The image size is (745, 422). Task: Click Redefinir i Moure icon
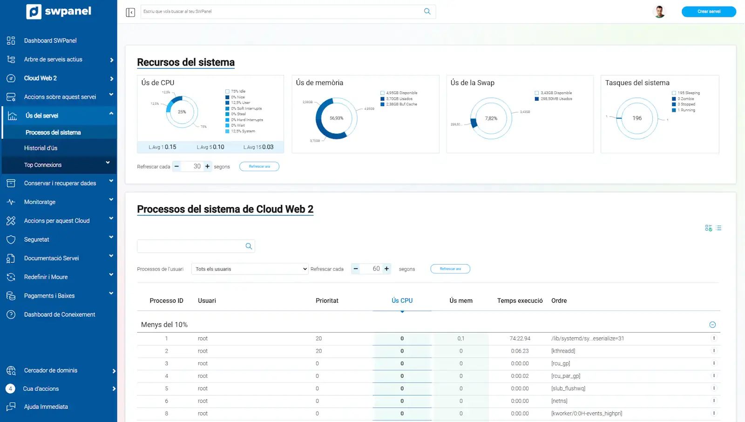tap(11, 277)
